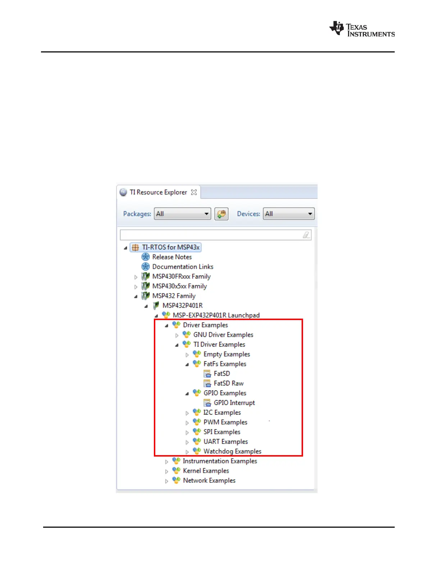Click the MSP432 Family chip icon
The width and height of the screenshot is (440, 569).
click(145, 296)
